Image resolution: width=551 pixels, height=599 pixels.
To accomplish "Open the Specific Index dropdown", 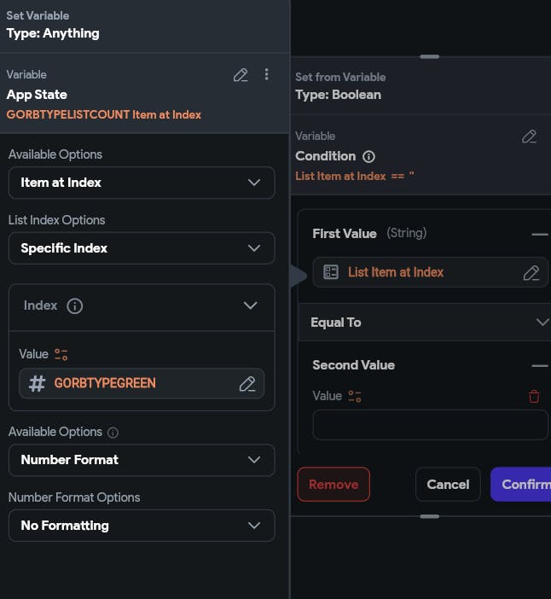I will click(x=142, y=248).
